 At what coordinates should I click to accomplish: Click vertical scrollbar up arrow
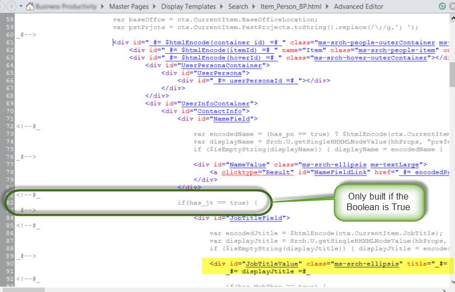(x=451, y=18)
